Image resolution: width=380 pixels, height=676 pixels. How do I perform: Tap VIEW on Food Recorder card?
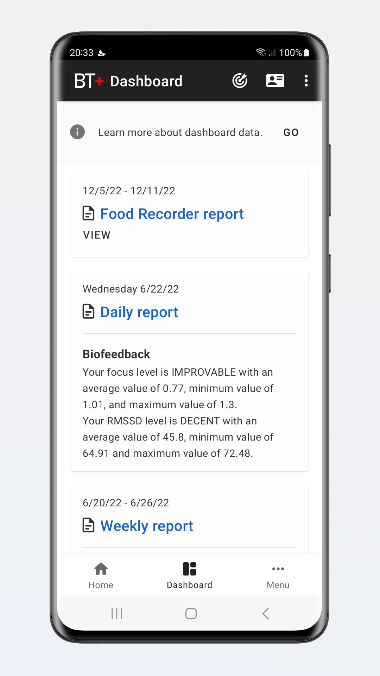(97, 235)
